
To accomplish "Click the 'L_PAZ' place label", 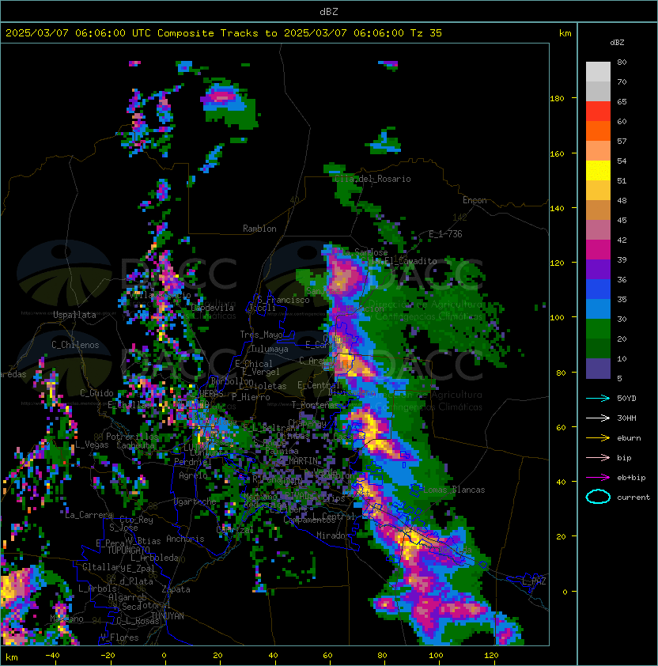I will click(x=534, y=581).
